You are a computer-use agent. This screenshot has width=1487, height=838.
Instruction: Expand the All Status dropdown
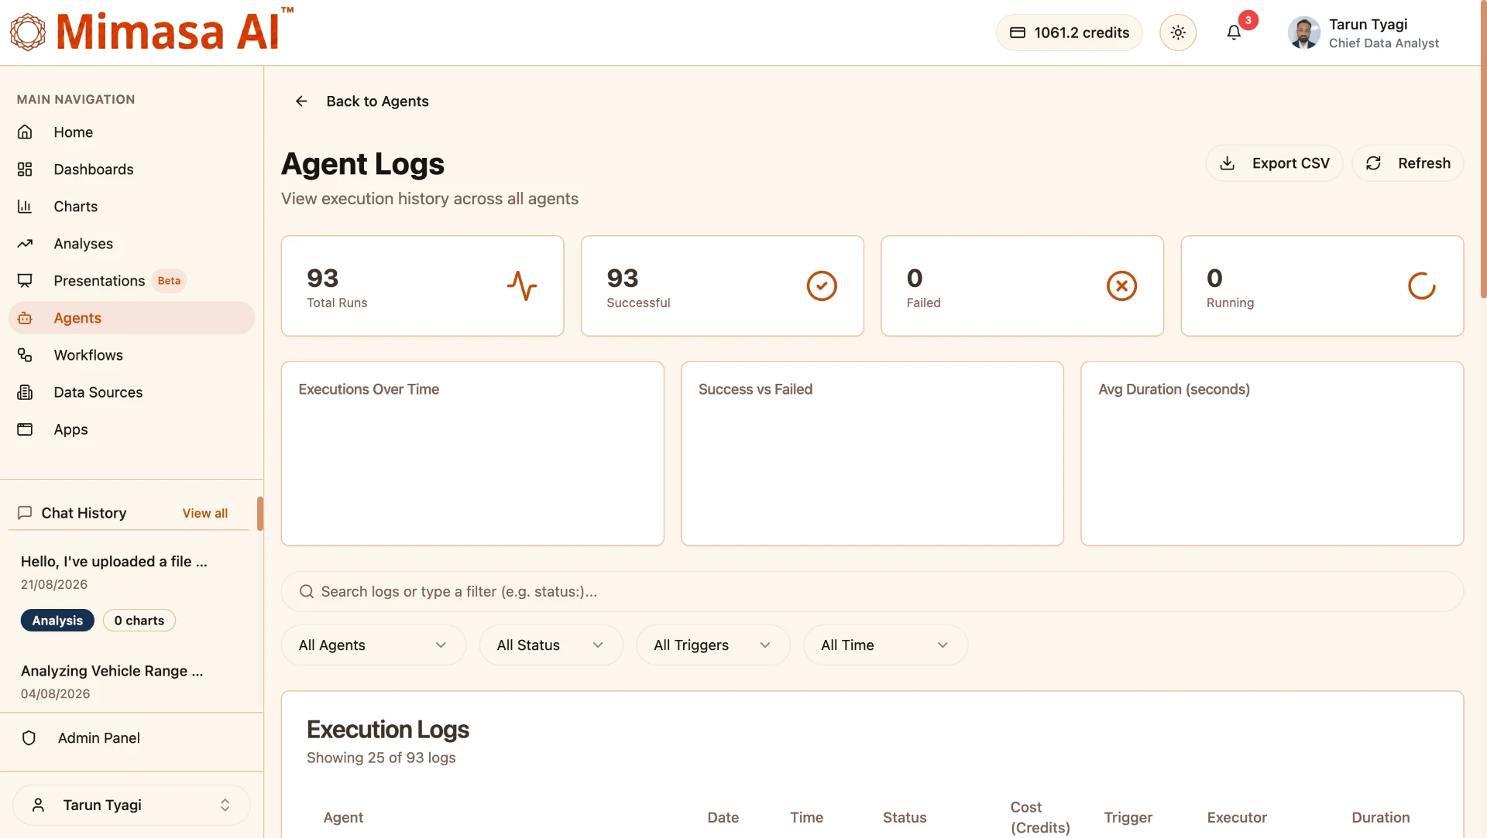551,645
